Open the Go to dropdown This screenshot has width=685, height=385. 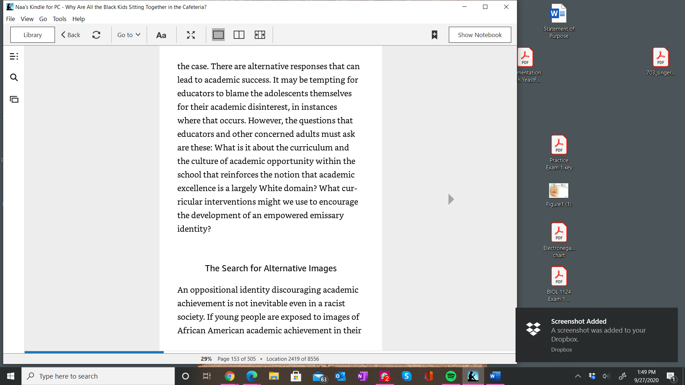pos(129,35)
